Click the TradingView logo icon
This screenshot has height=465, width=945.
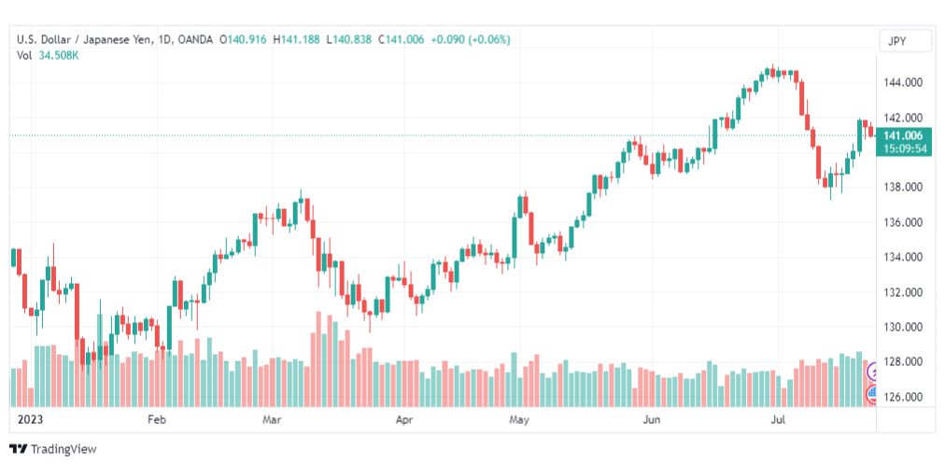18,449
